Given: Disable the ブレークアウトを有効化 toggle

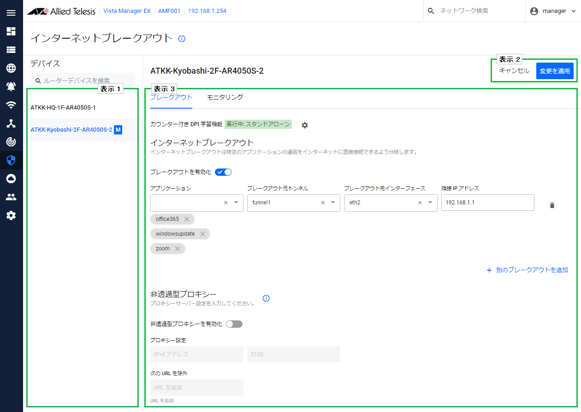Looking at the screenshot, I should click(x=223, y=172).
